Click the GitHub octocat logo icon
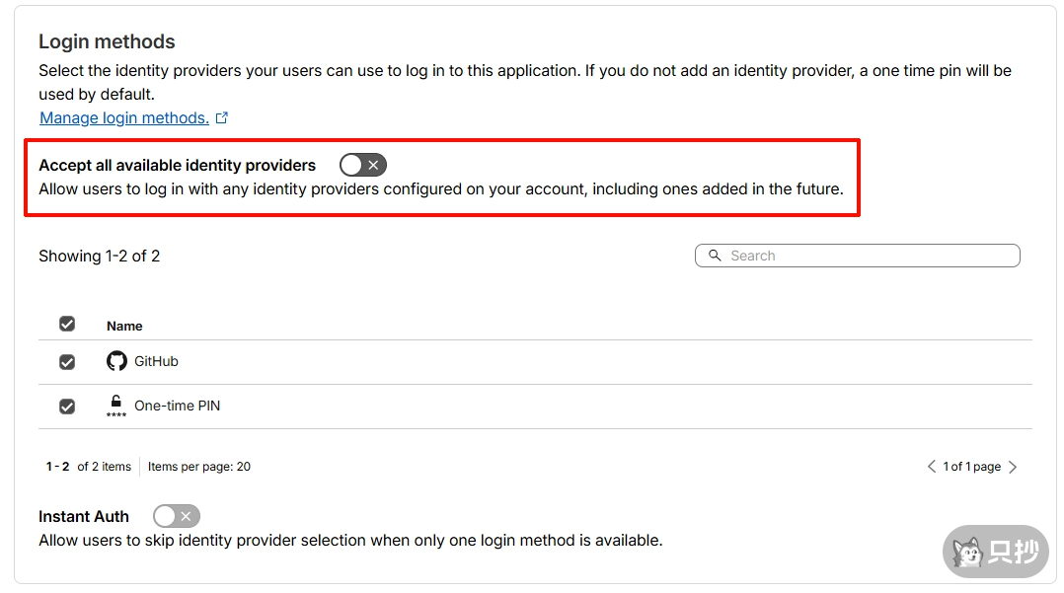Image resolution: width=1064 pixels, height=593 pixels. pyautogui.click(x=116, y=361)
